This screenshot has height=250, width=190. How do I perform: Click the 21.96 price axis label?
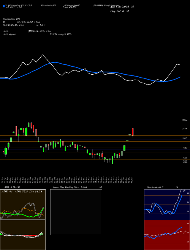click(185, 128)
